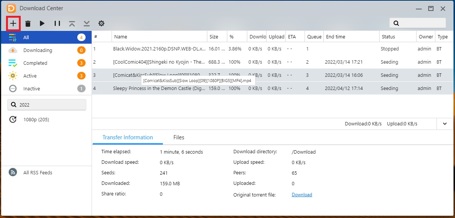Screen dimensions: 455x218
Task: Click the Download:0 KB/s status text
Action: click(363, 123)
